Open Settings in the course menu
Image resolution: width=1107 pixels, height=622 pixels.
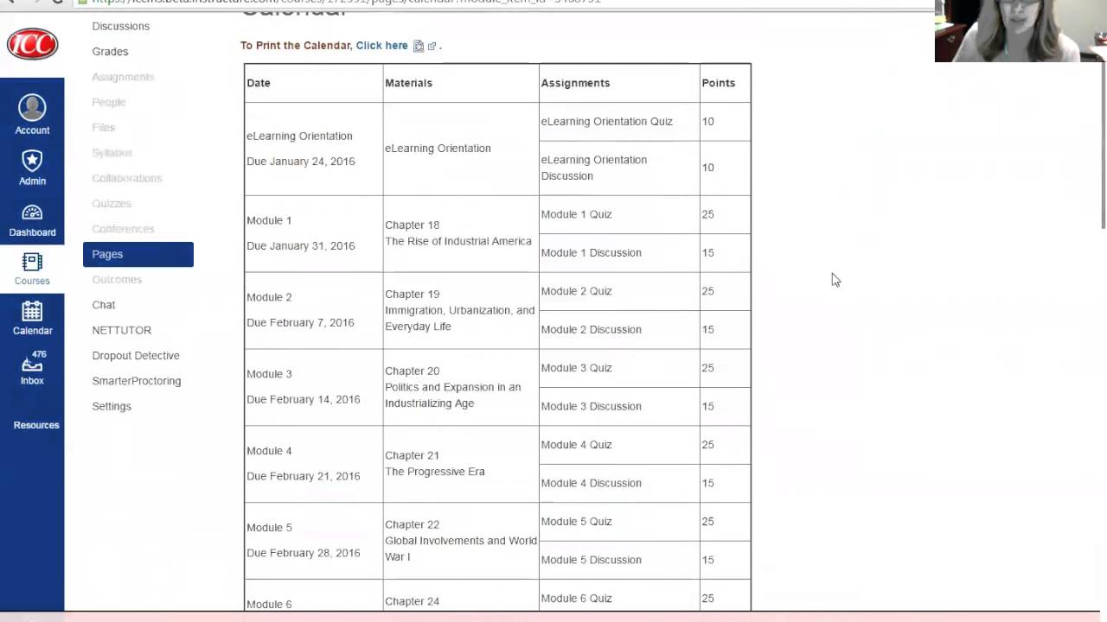tap(112, 406)
